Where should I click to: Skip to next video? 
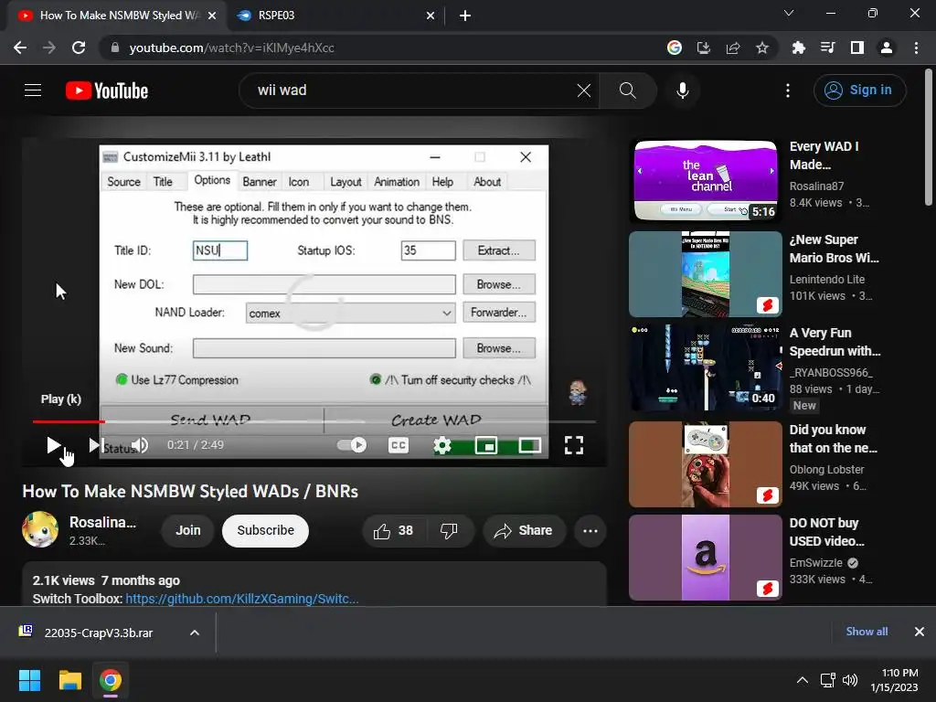pyautogui.click(x=95, y=445)
